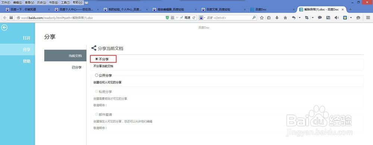
Task: Click the 不分享当前文档 description text
Action: pos(103,66)
